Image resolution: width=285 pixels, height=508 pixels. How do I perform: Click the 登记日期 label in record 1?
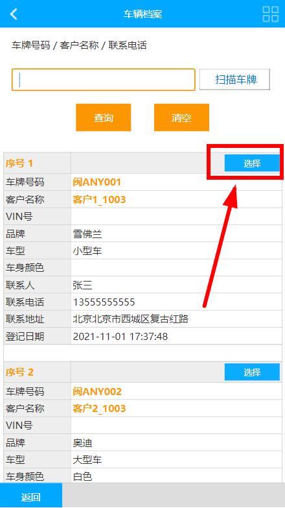(25, 337)
